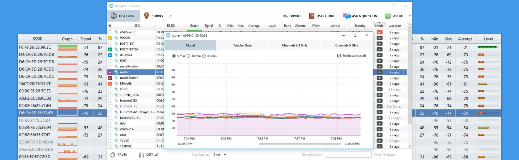Click the wifi icon beside asus
The height and width of the screenshot is (160, 519).
click(116, 135)
